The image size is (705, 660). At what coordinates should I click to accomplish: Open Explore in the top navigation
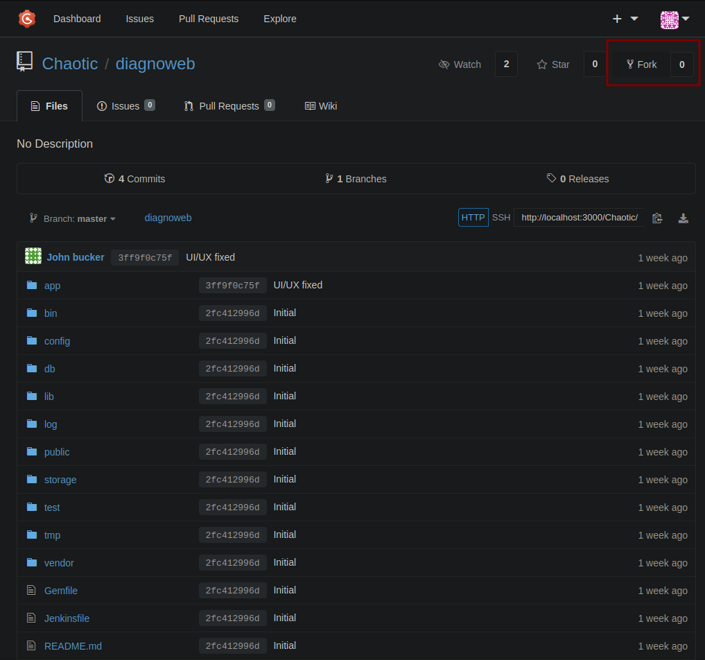coord(279,19)
